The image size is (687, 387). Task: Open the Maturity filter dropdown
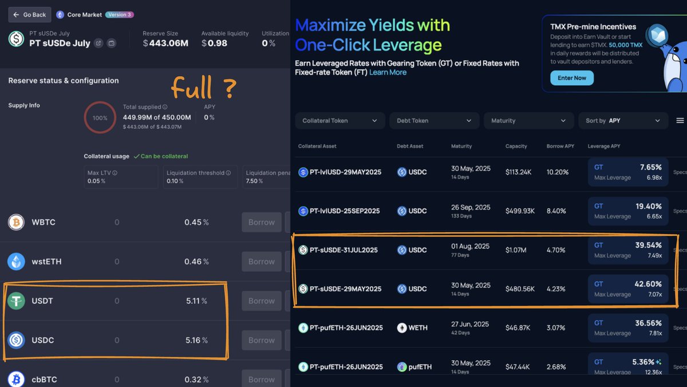[528, 121]
